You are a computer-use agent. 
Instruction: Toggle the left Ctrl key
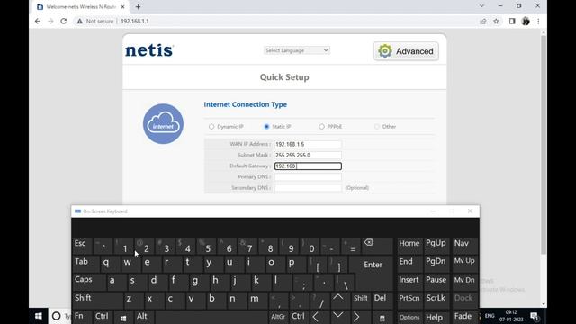tap(103, 318)
